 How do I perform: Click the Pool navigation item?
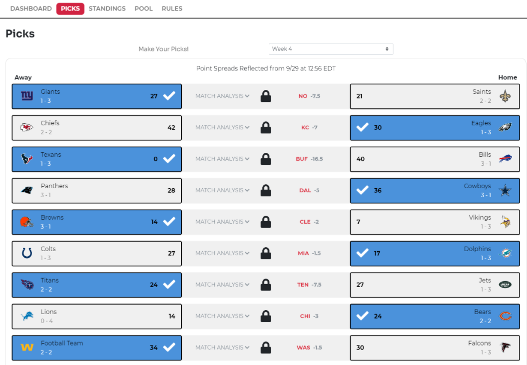coord(143,8)
